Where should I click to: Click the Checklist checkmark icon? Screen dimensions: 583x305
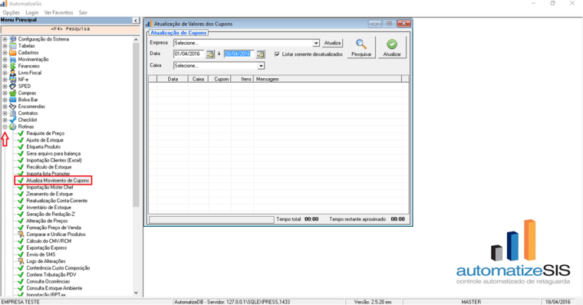pos(13,120)
